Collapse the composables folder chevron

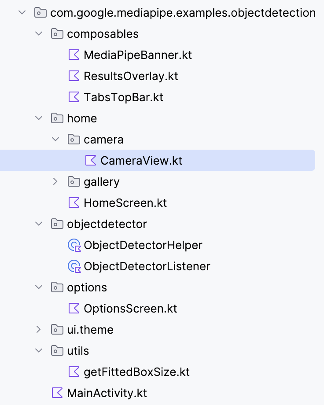(39, 33)
